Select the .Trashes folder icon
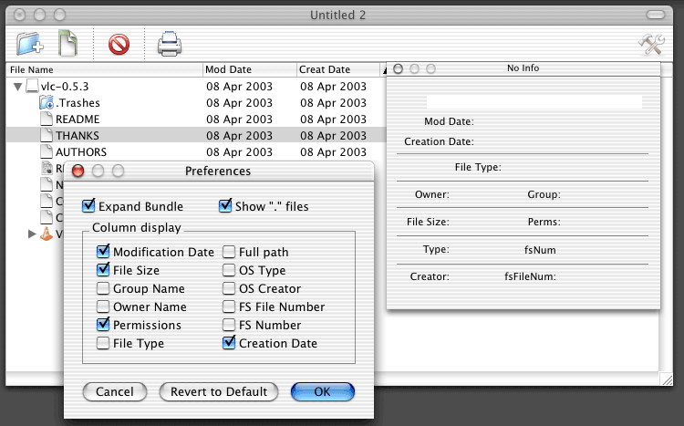The width and height of the screenshot is (684, 426). click(x=47, y=103)
